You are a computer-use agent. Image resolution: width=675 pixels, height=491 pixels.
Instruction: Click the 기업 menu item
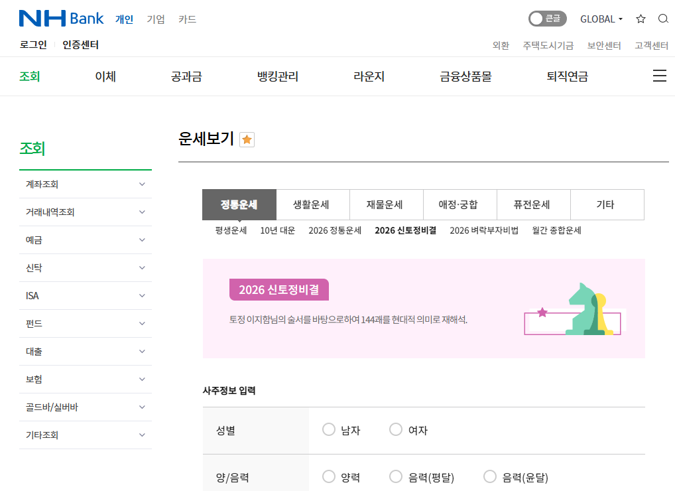pyautogui.click(x=156, y=19)
